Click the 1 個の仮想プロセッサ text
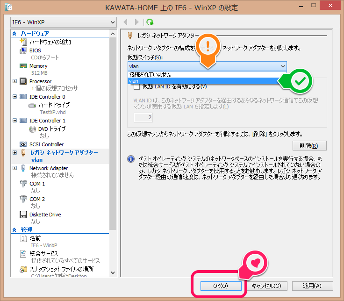 point(54,88)
